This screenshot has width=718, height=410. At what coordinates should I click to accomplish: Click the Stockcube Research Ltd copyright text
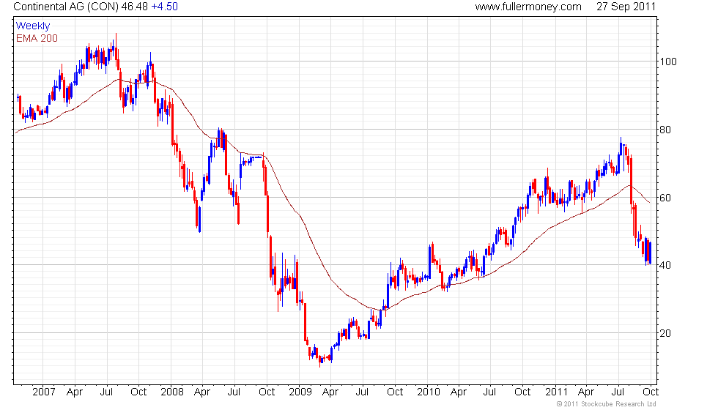pyautogui.click(x=606, y=404)
